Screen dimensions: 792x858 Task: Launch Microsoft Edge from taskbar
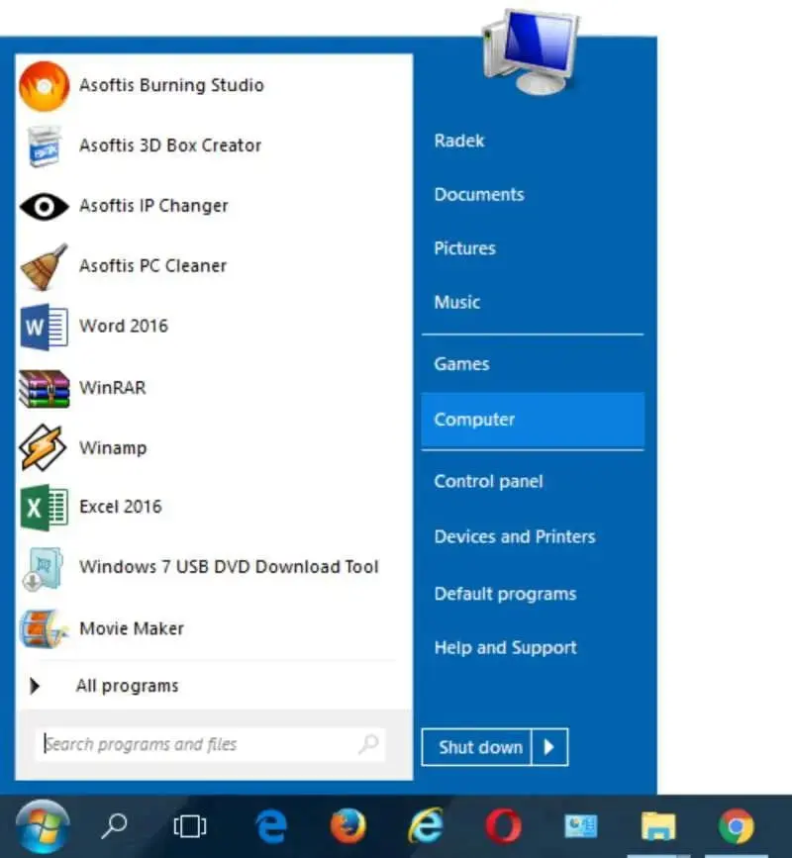(x=271, y=825)
